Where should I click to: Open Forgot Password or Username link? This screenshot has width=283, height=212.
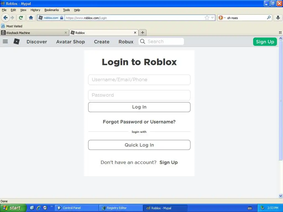click(139, 122)
